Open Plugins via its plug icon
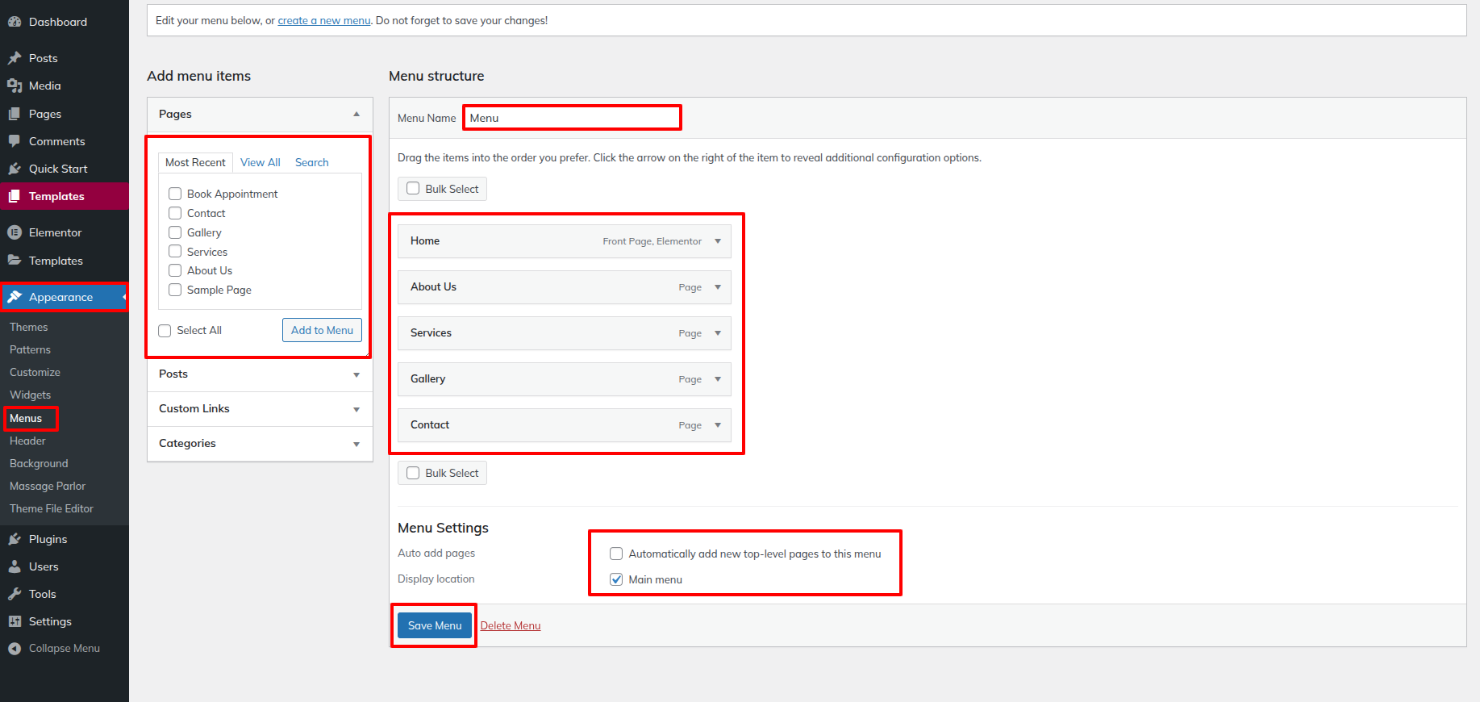 click(15, 539)
